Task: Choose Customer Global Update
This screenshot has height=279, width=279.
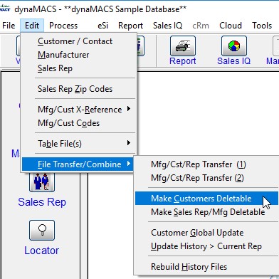Action: click(206, 233)
